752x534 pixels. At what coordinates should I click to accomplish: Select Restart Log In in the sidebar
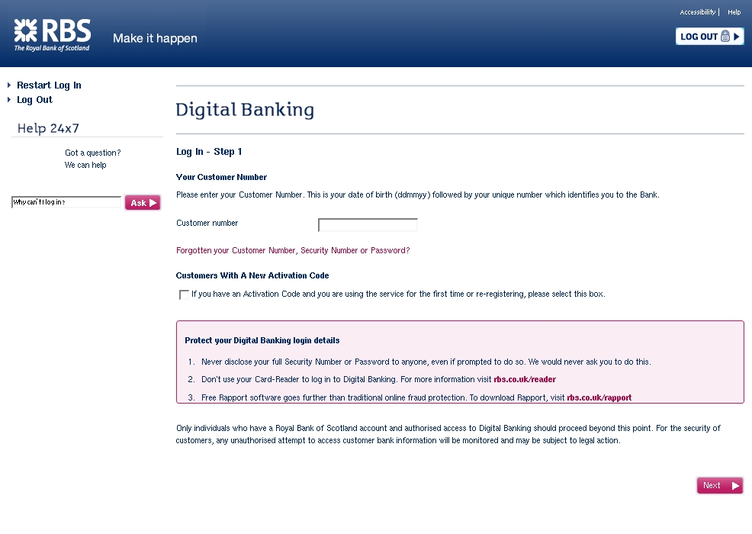coord(49,85)
